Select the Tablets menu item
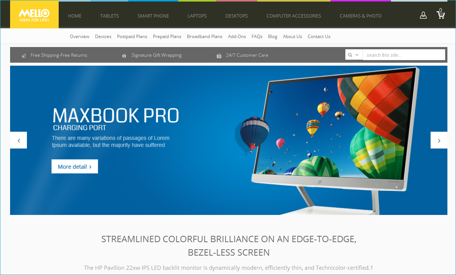 pyautogui.click(x=110, y=16)
